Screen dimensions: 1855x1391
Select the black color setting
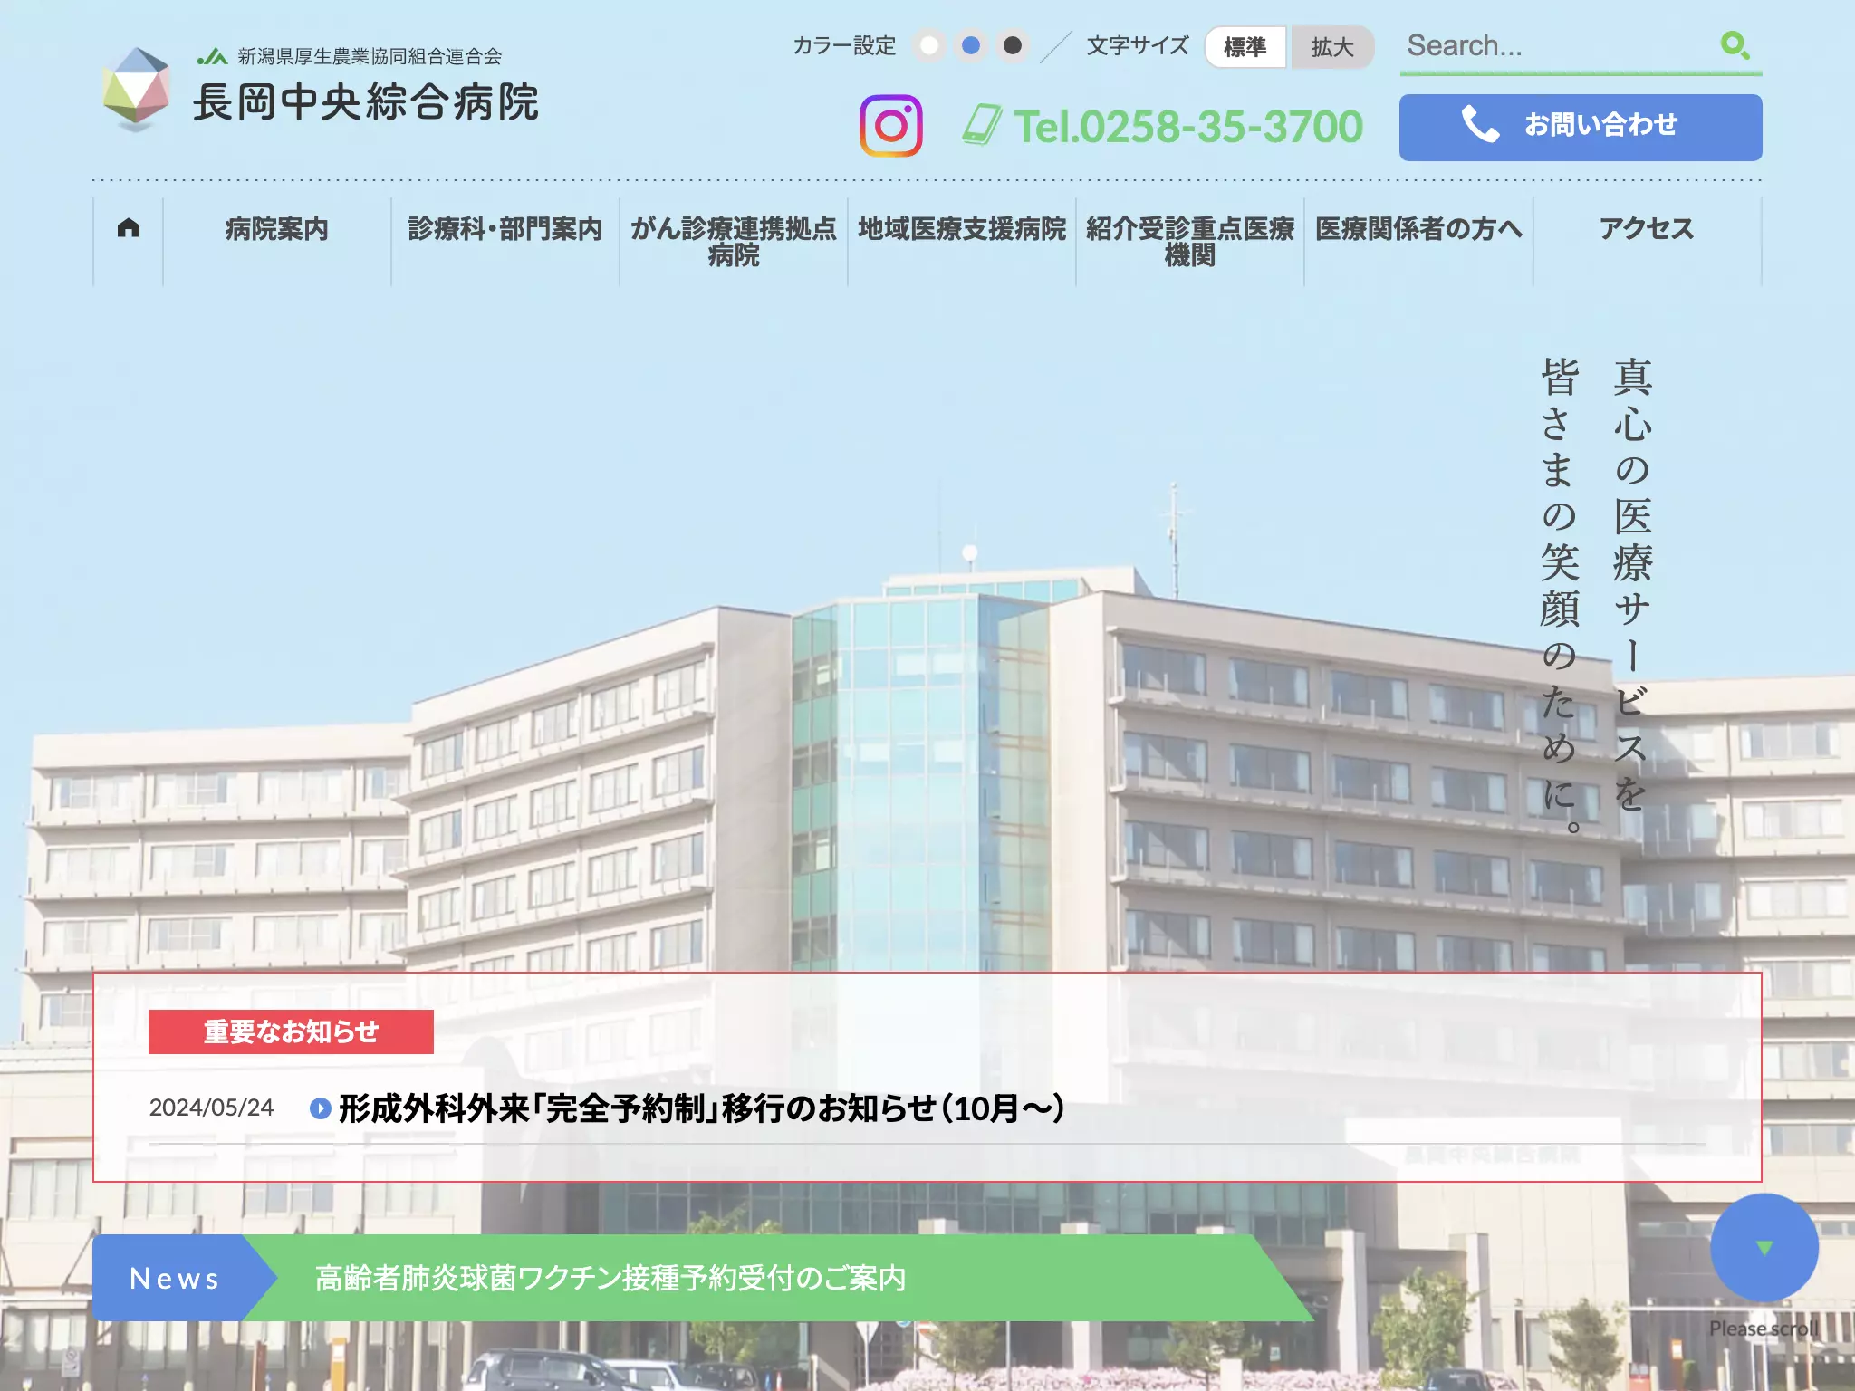click(1013, 45)
